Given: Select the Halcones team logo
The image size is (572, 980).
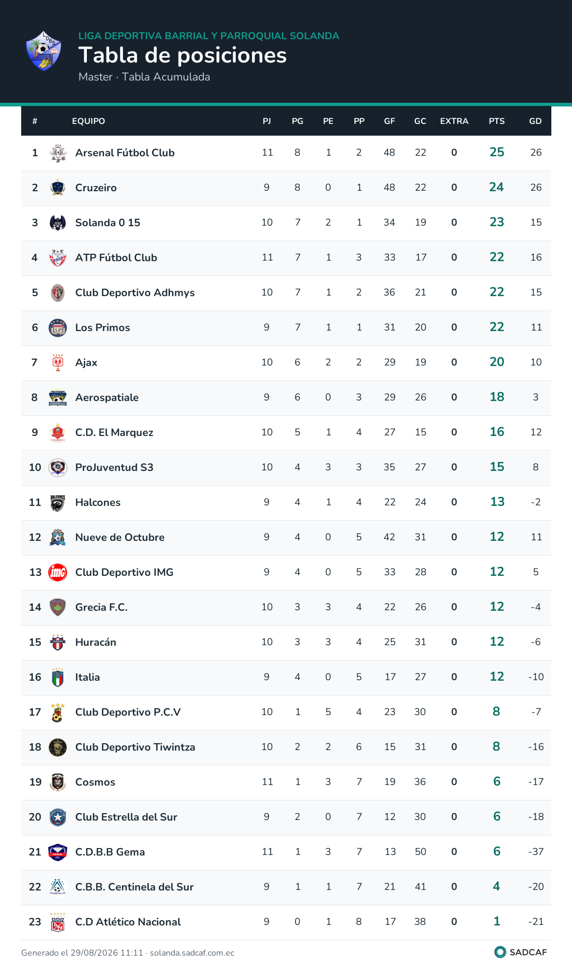Looking at the screenshot, I should click(x=58, y=502).
